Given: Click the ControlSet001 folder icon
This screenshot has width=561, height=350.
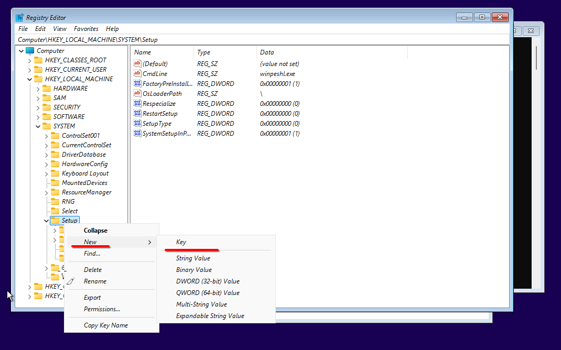Looking at the screenshot, I should [55, 136].
